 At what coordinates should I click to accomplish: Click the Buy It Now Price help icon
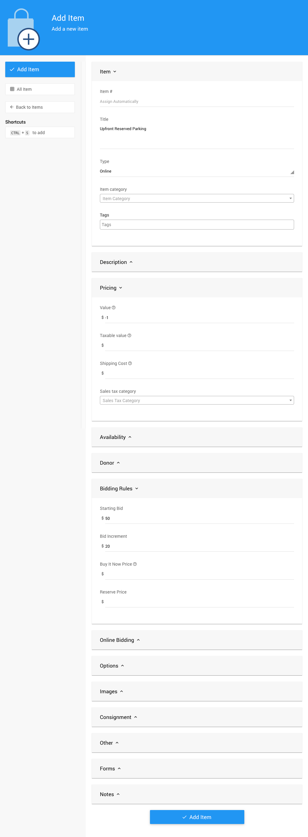[135, 564]
